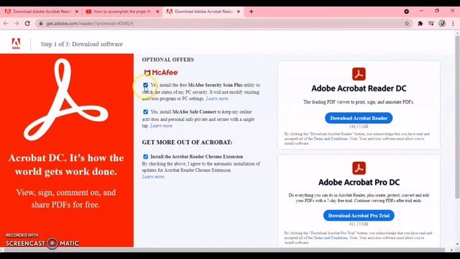The width and height of the screenshot is (460, 259).
Task: Click Download Acrobat Pro Trial button
Action: [359, 216]
